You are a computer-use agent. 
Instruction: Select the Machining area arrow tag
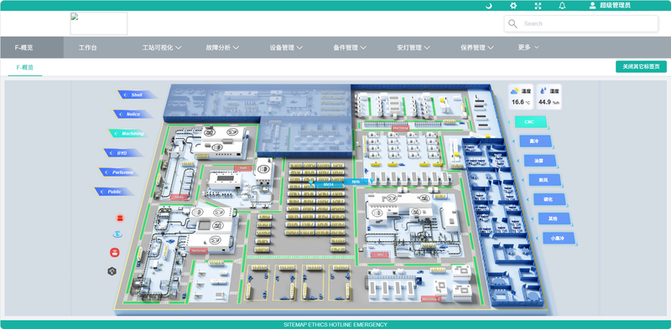[128, 134]
